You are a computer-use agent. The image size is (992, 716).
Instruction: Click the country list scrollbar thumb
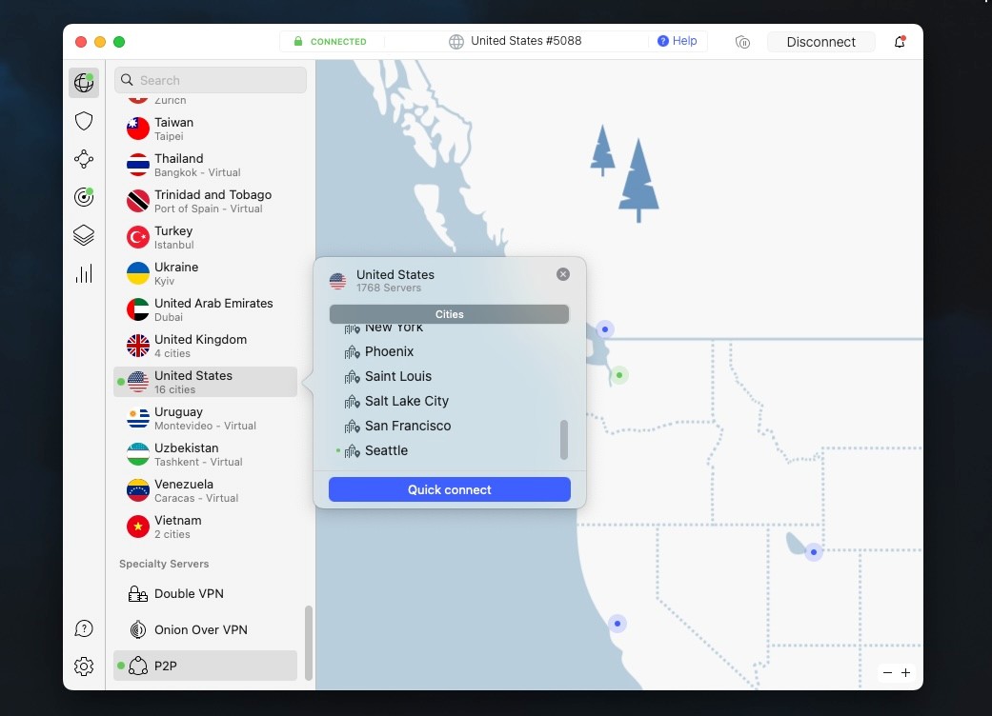pyautogui.click(x=309, y=642)
